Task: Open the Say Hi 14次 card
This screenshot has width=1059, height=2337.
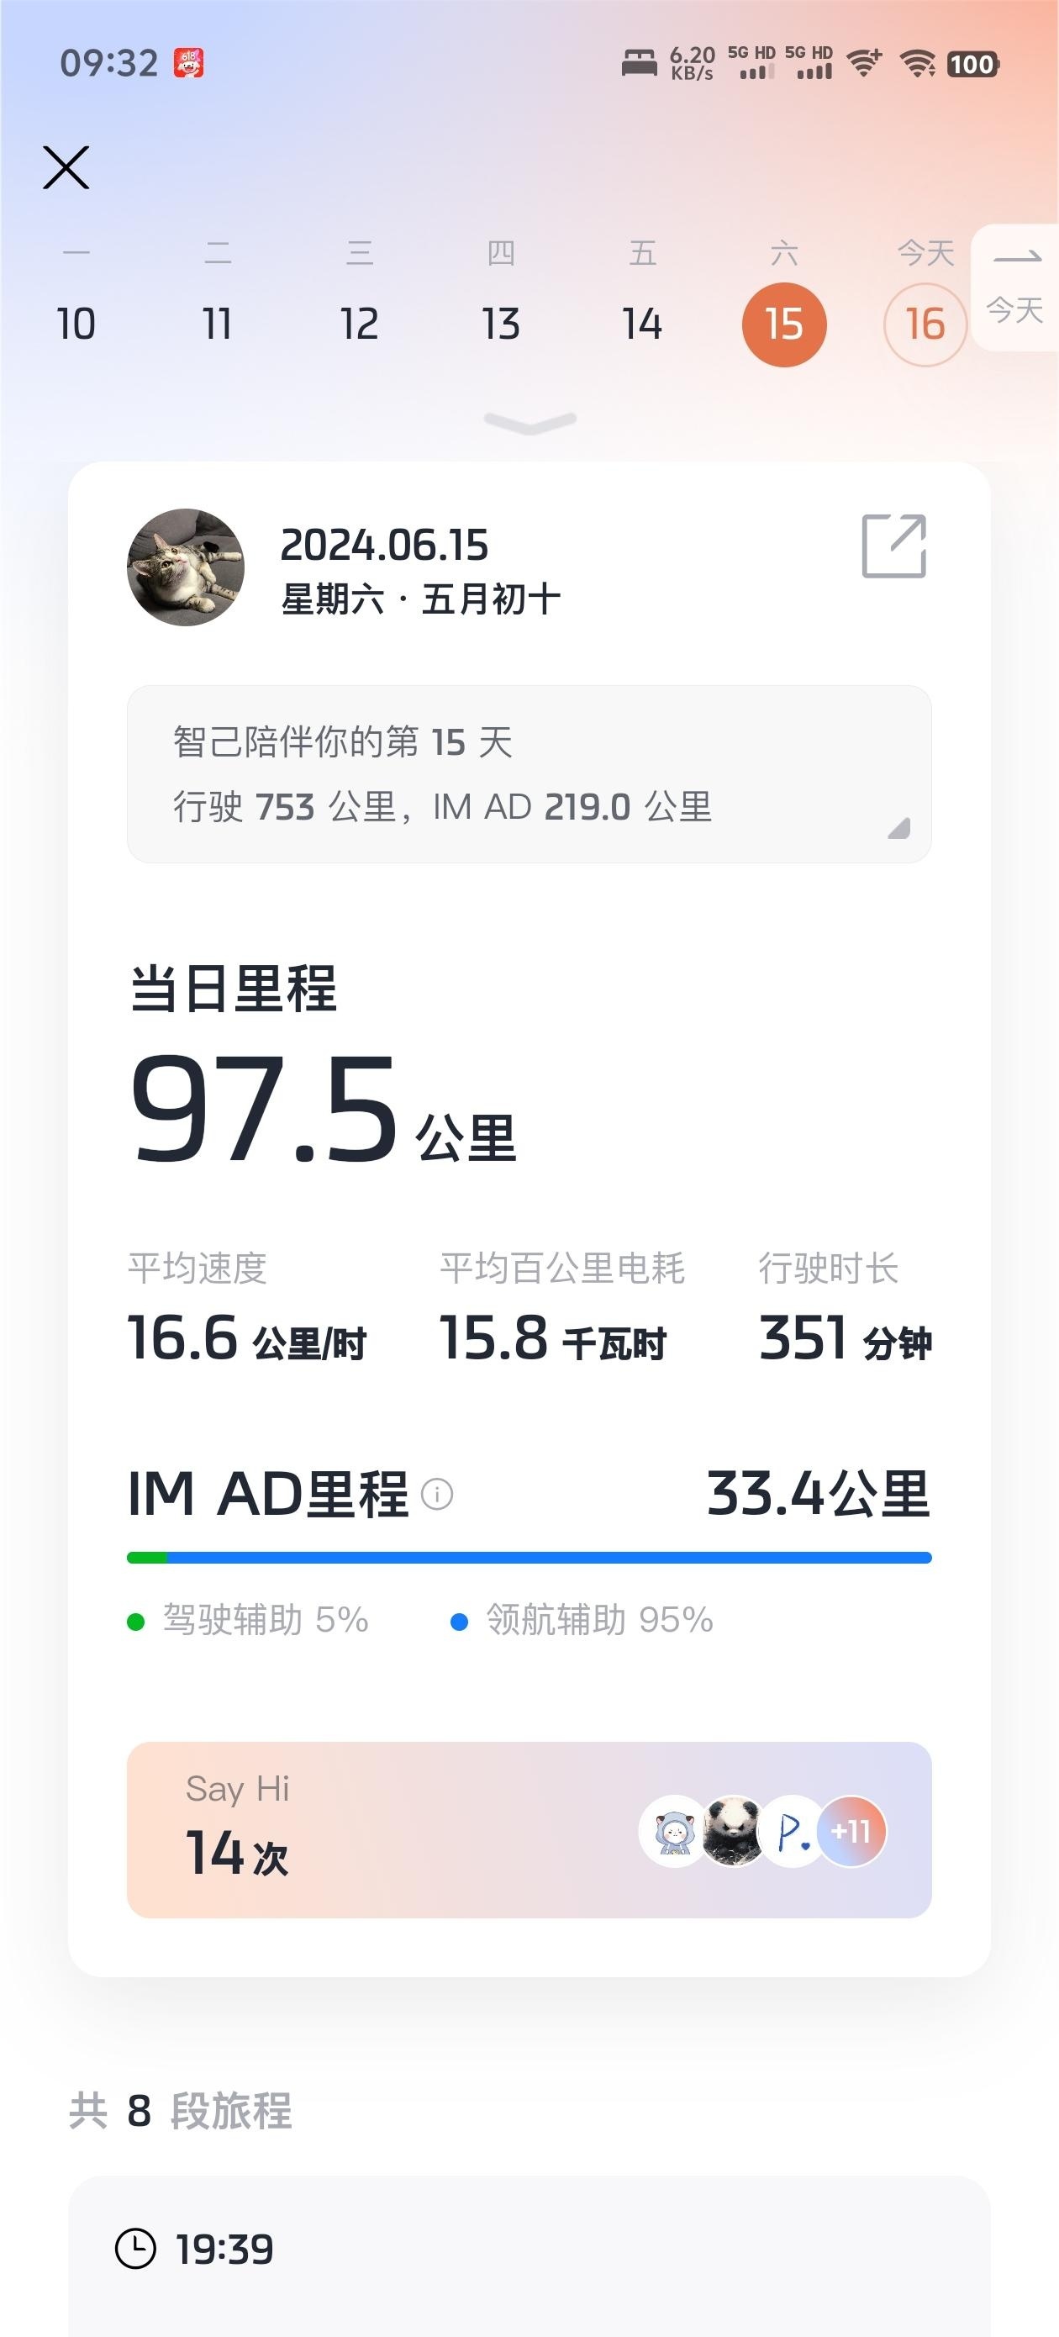Action: click(x=529, y=1830)
